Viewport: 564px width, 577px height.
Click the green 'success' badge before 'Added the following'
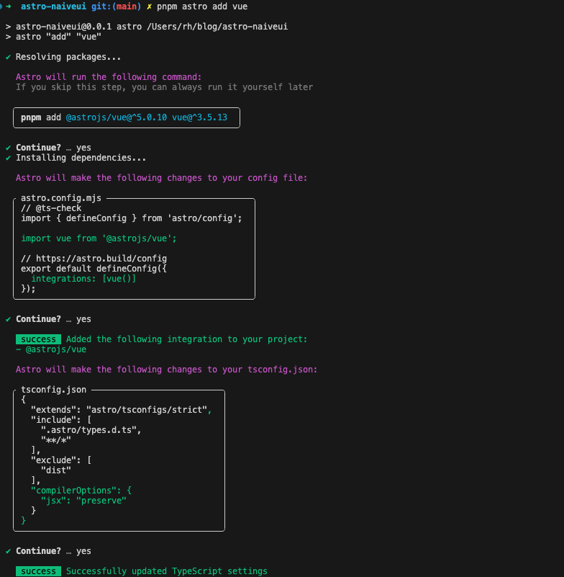(x=38, y=339)
